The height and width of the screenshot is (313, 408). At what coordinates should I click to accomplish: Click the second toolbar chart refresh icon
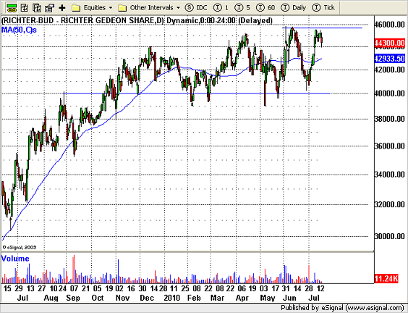tap(25, 8)
